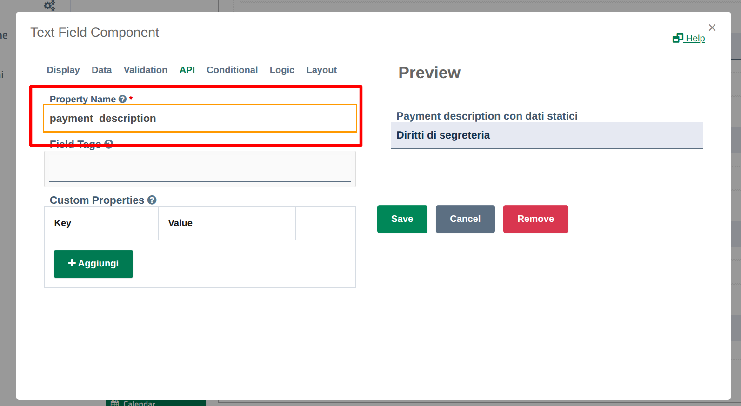Click the Custom Properties help icon
The width and height of the screenshot is (741, 406).
point(152,200)
